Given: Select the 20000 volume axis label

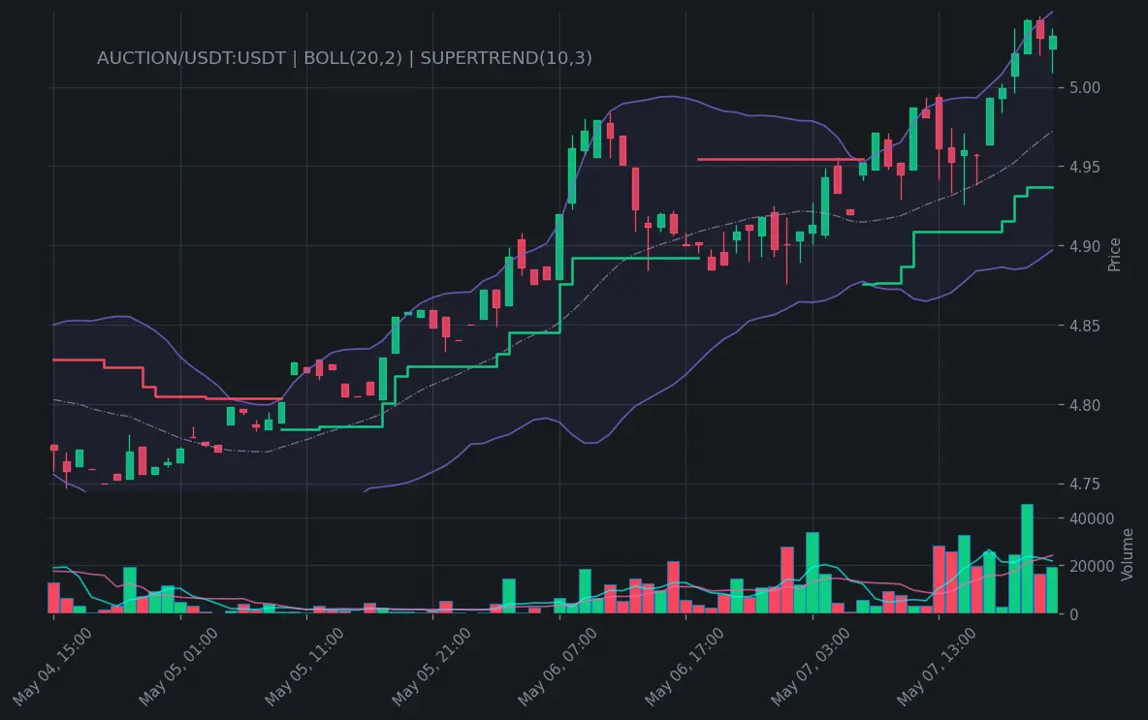Looking at the screenshot, I should click(x=1092, y=566).
